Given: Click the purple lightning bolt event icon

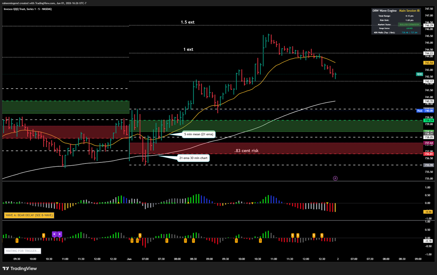Looking at the screenshot, I should (x=335, y=178).
